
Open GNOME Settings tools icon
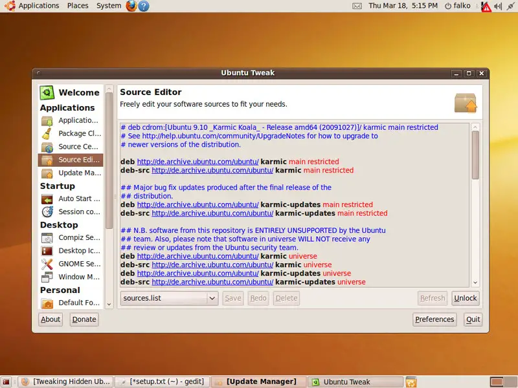point(47,264)
